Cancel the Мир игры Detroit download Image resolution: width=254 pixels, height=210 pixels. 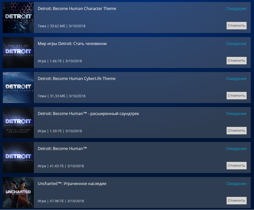tap(236, 60)
